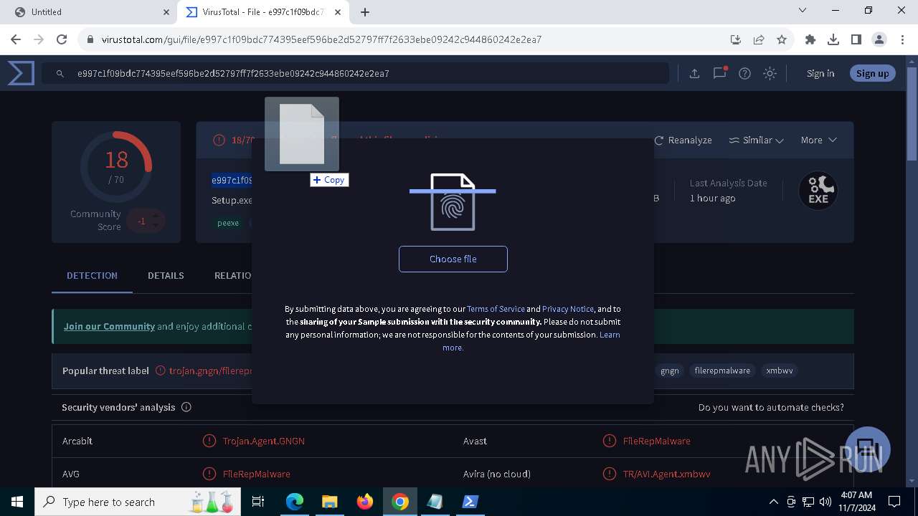Open the Chrome profile avatar icon
Viewport: 918px width, 516px height.
click(879, 39)
